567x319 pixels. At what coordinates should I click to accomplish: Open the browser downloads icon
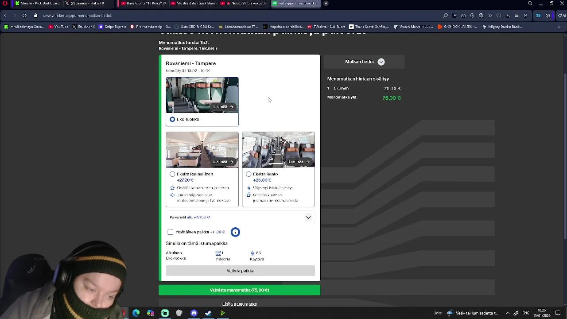tap(508, 16)
